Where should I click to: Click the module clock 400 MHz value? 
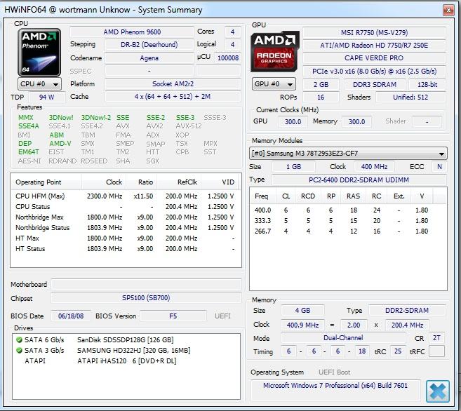pos(374,167)
